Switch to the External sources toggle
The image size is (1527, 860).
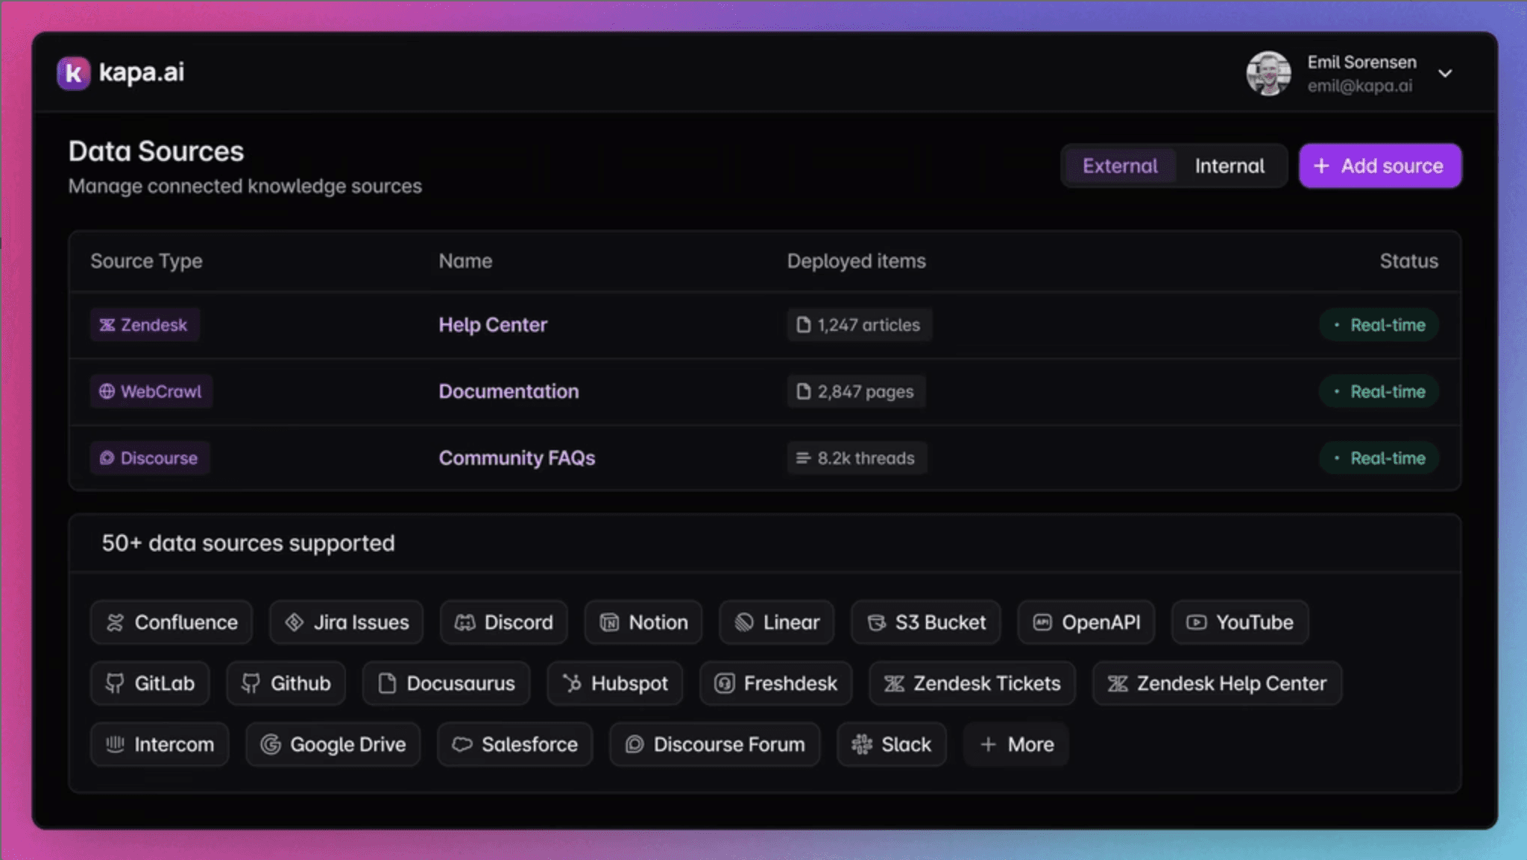coord(1119,165)
